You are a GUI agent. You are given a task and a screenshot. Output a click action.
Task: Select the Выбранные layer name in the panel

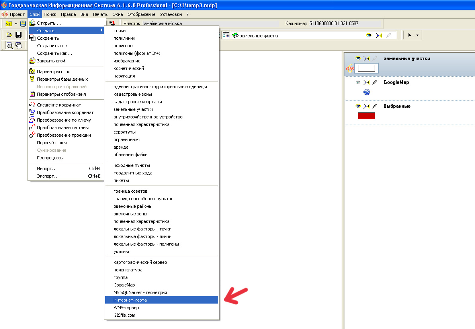pos(397,106)
